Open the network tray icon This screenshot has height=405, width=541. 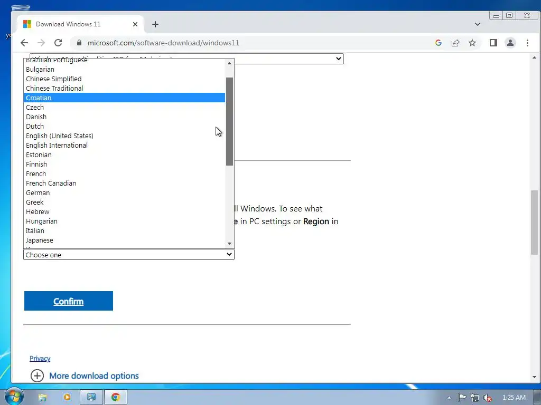point(475,398)
